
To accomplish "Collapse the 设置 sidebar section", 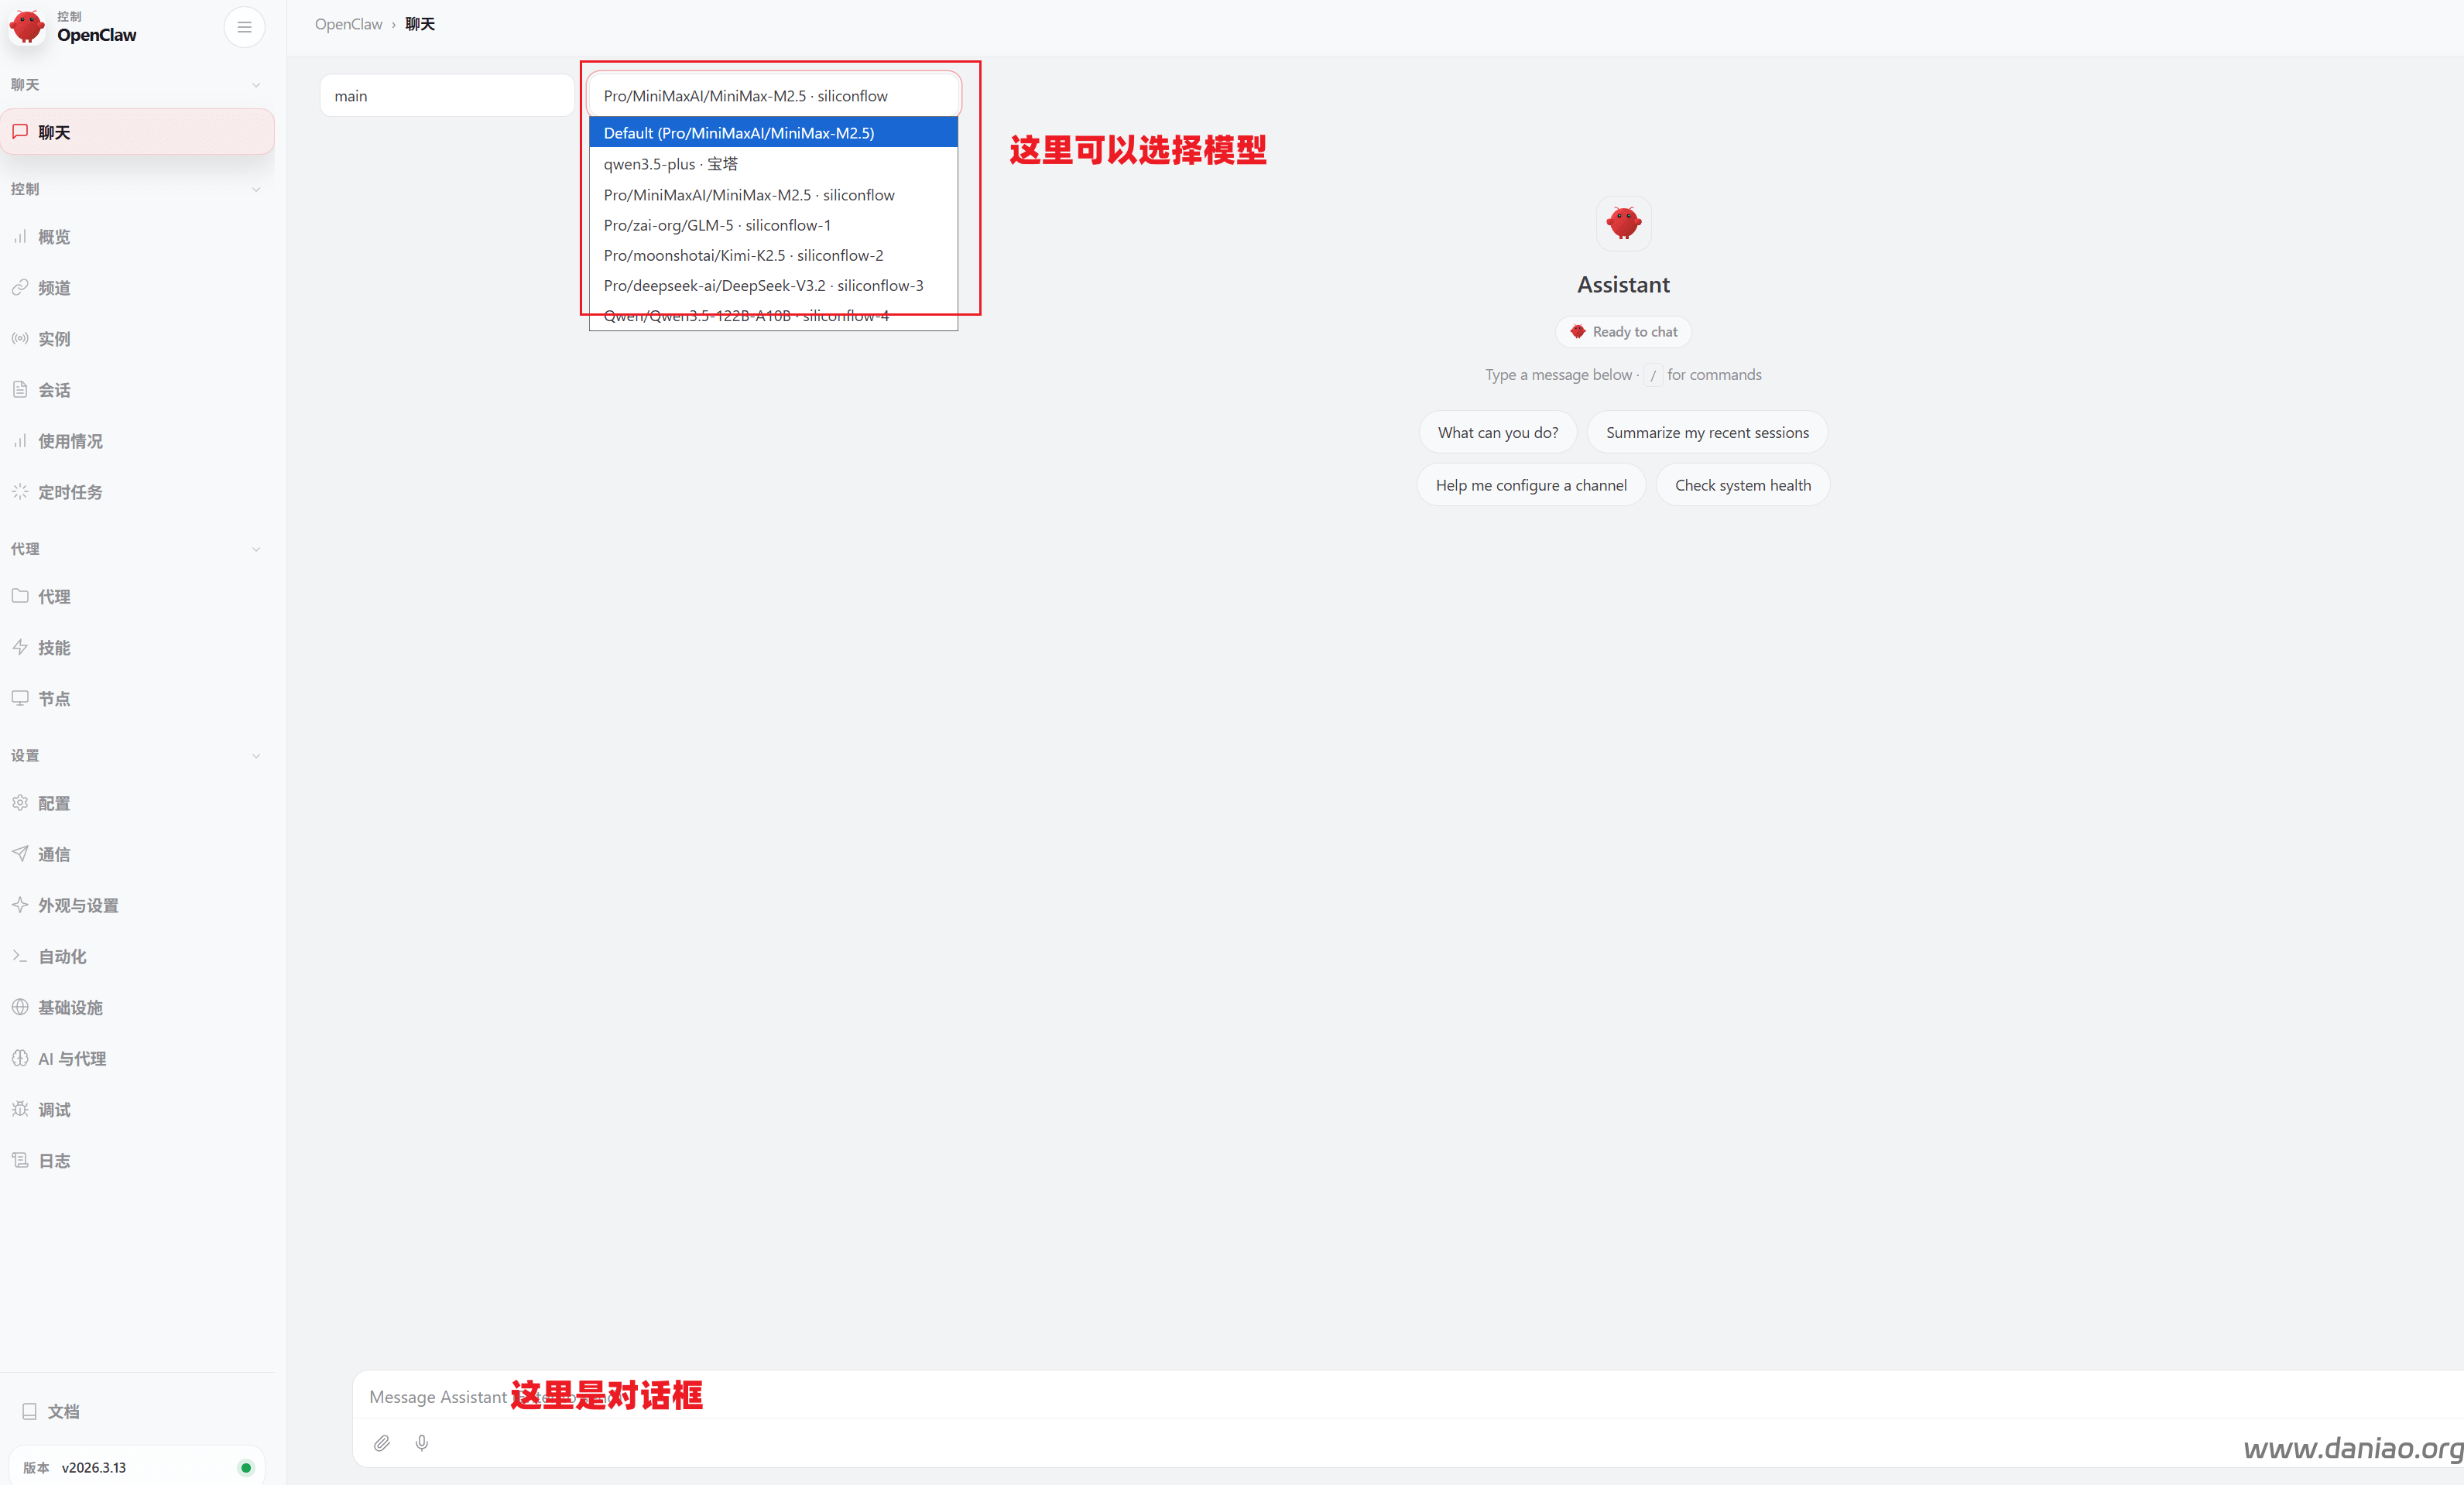I will tap(256, 755).
